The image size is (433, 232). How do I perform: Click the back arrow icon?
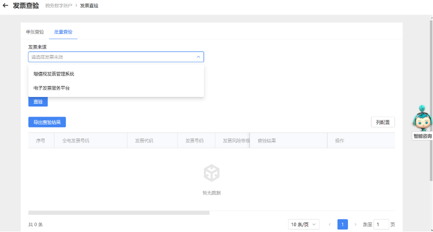(5, 6)
